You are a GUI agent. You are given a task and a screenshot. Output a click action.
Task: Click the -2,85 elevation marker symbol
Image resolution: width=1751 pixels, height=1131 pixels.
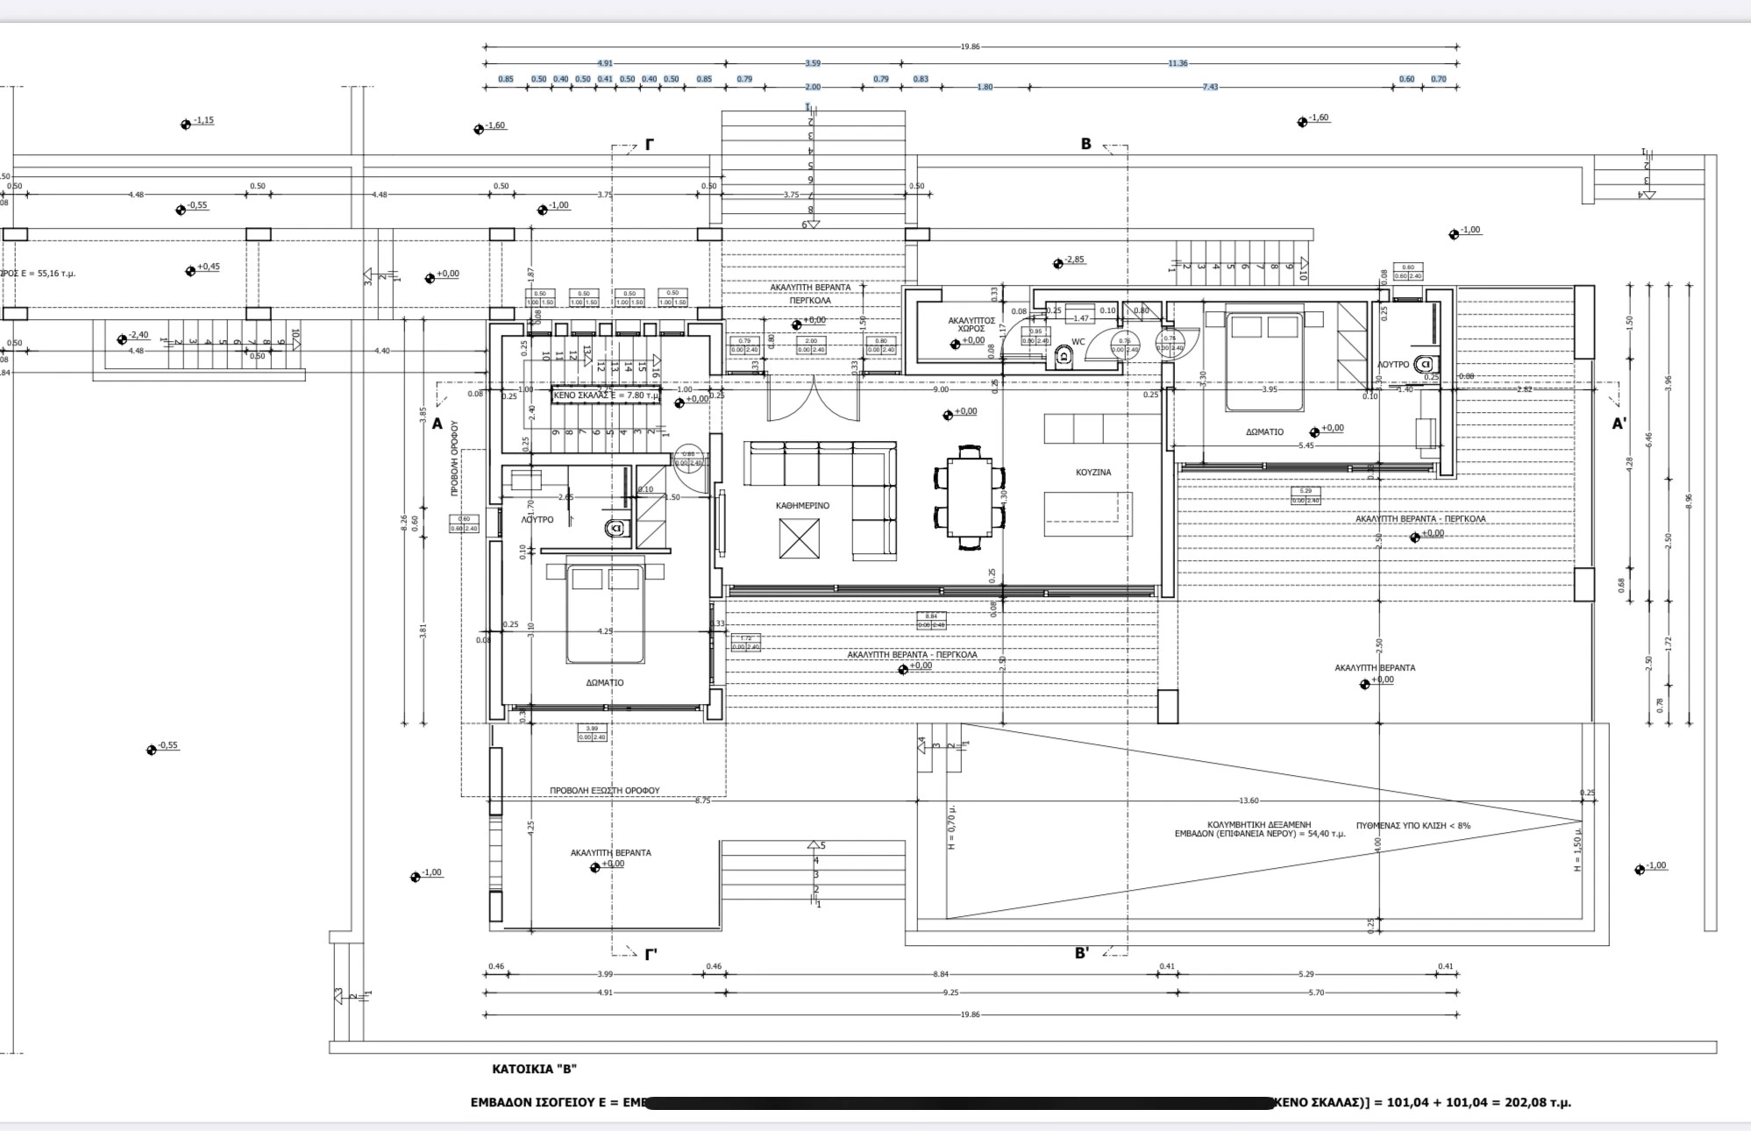(1057, 264)
